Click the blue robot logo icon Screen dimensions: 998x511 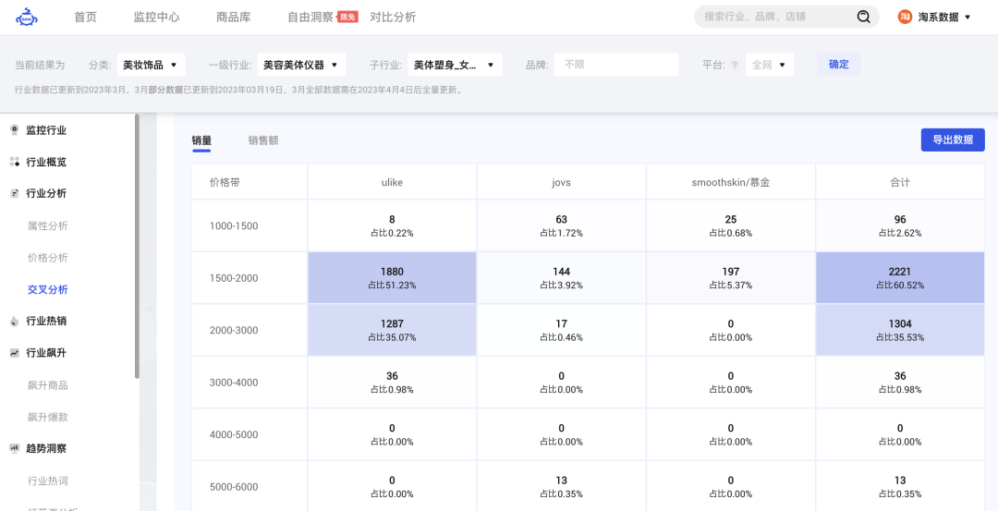coord(27,18)
